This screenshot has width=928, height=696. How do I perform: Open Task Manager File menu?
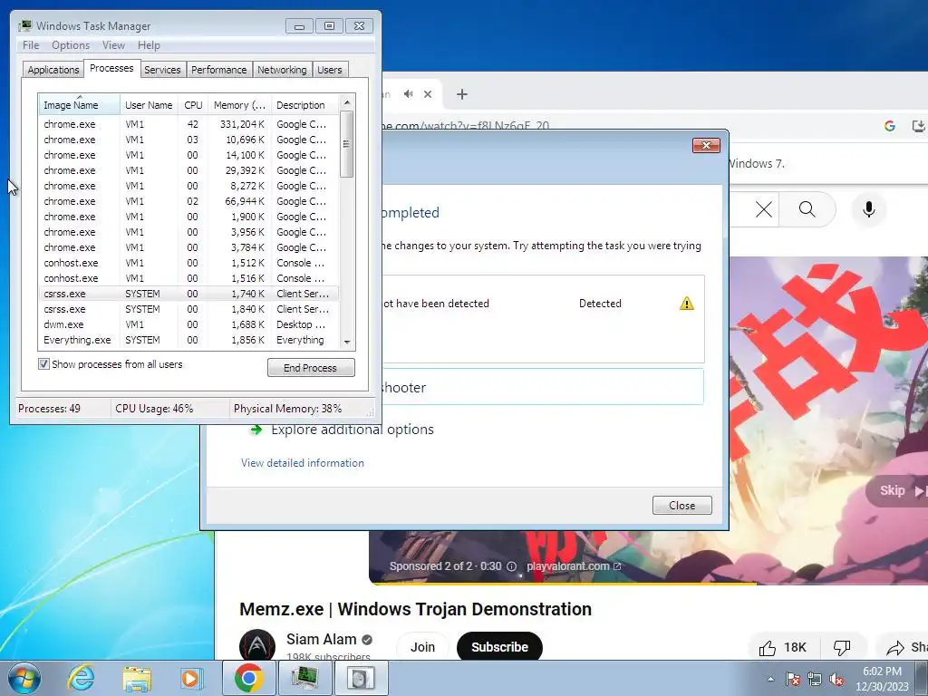click(31, 45)
